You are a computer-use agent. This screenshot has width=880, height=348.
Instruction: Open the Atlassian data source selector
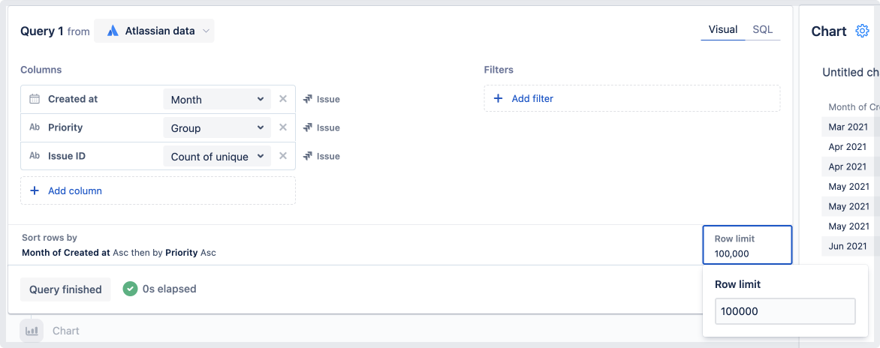pyautogui.click(x=154, y=31)
